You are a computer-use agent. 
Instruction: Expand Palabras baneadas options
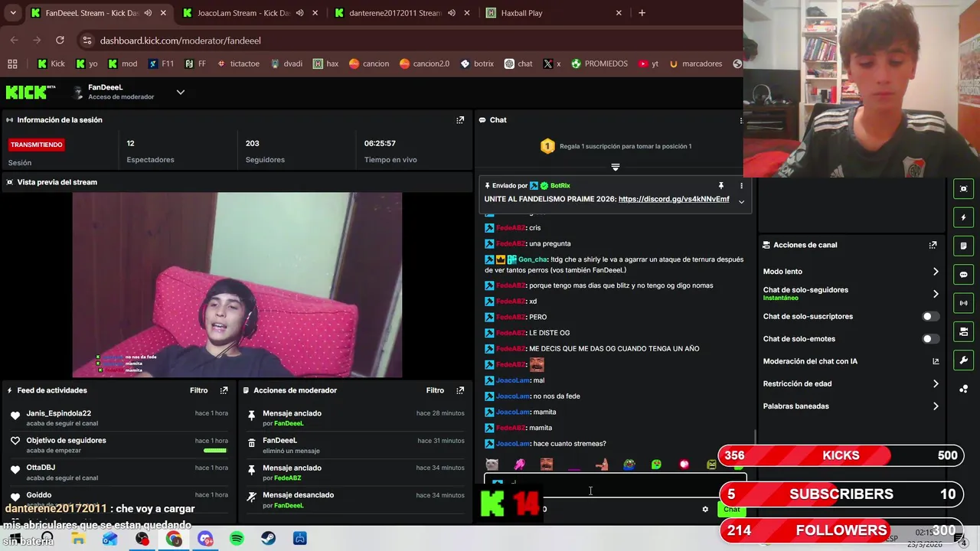[x=935, y=406]
